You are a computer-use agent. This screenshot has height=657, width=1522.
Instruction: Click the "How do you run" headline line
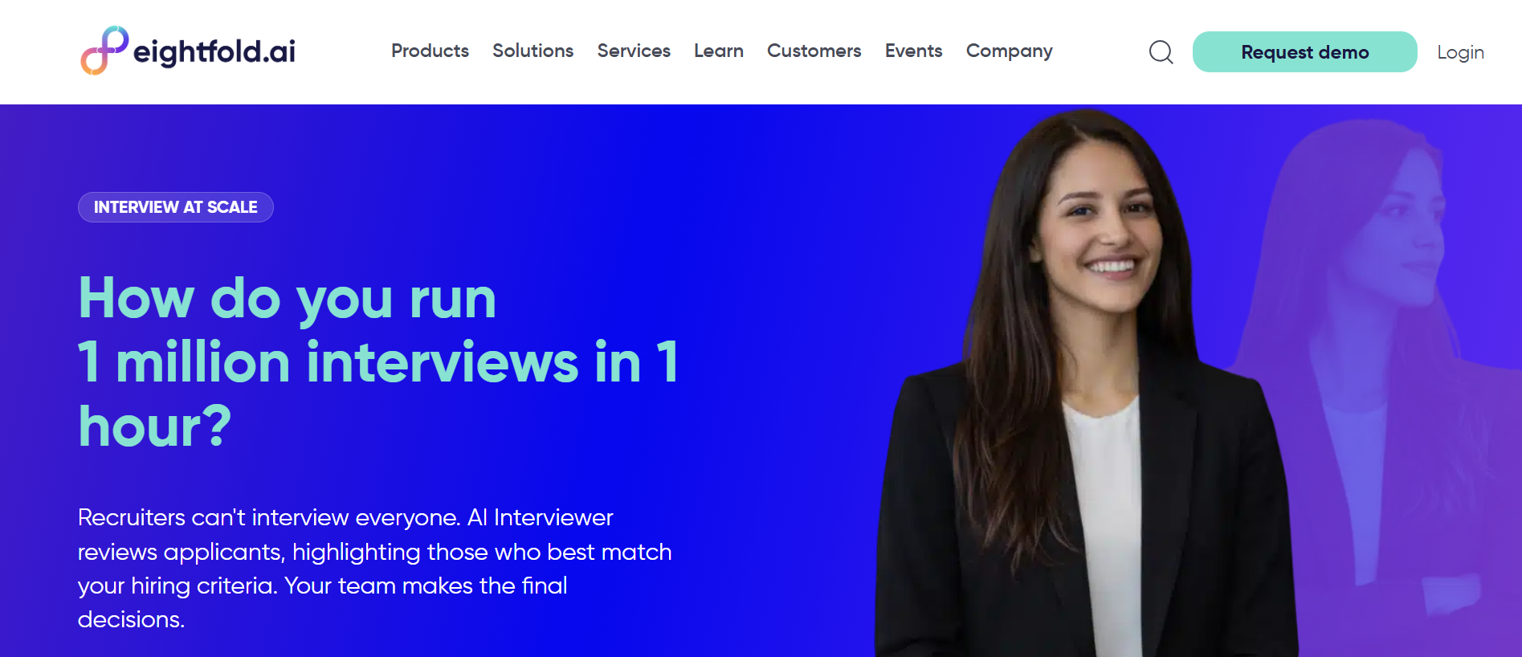(x=287, y=298)
